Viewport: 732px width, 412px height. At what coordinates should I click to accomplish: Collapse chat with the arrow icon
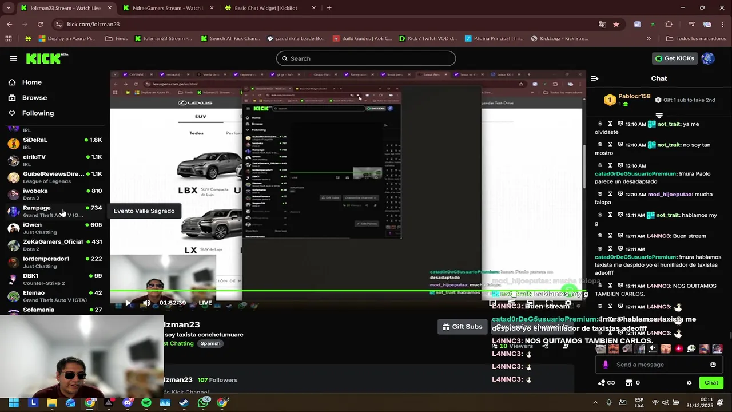pos(595,78)
